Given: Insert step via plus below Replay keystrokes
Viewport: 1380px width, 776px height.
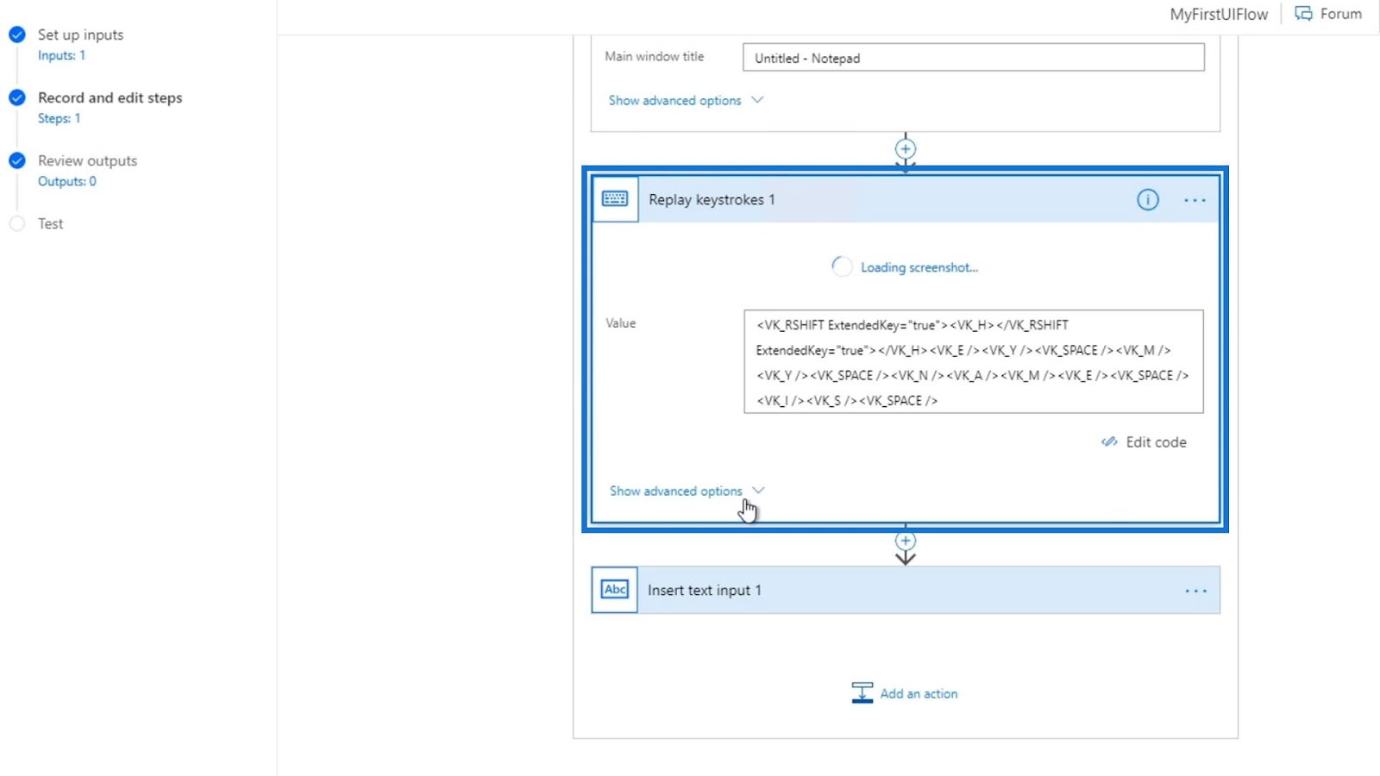Looking at the screenshot, I should click(x=905, y=541).
